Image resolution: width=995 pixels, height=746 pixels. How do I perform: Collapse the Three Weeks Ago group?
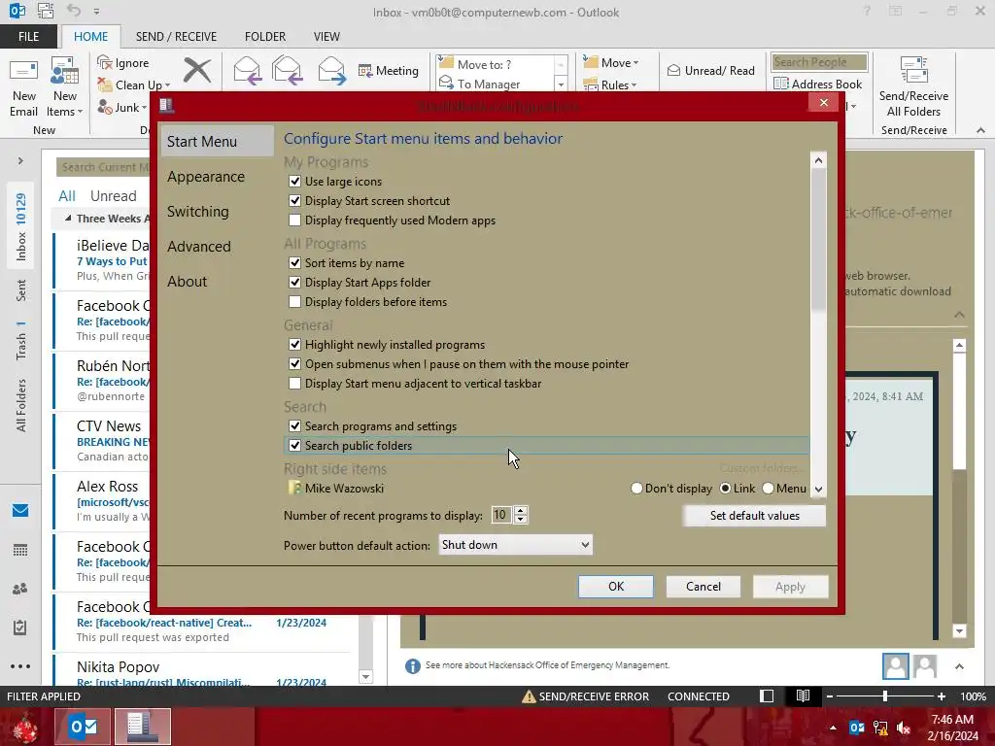[x=68, y=219]
